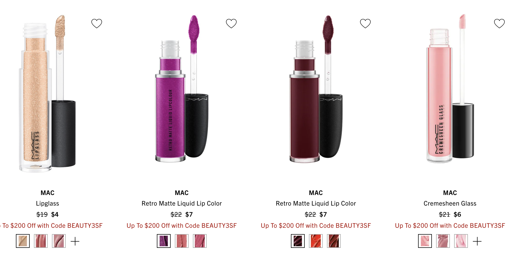
Task: Favorite the gold Lipglass with its heart icon
Action: [x=97, y=24]
